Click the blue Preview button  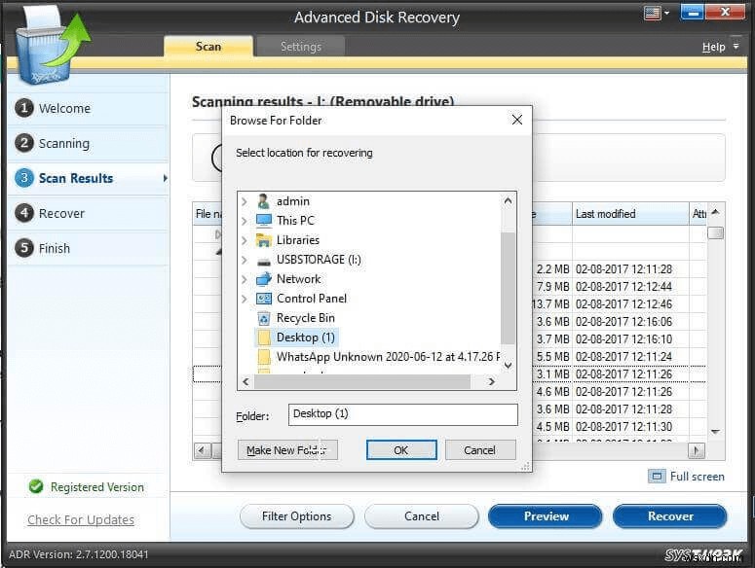[546, 516]
